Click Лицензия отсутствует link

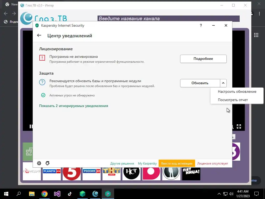pos(213,164)
